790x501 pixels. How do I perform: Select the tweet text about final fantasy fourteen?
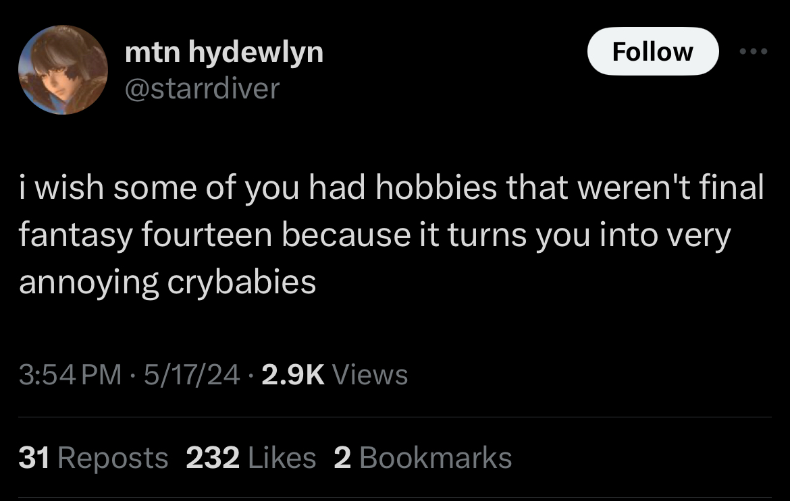tap(392, 235)
